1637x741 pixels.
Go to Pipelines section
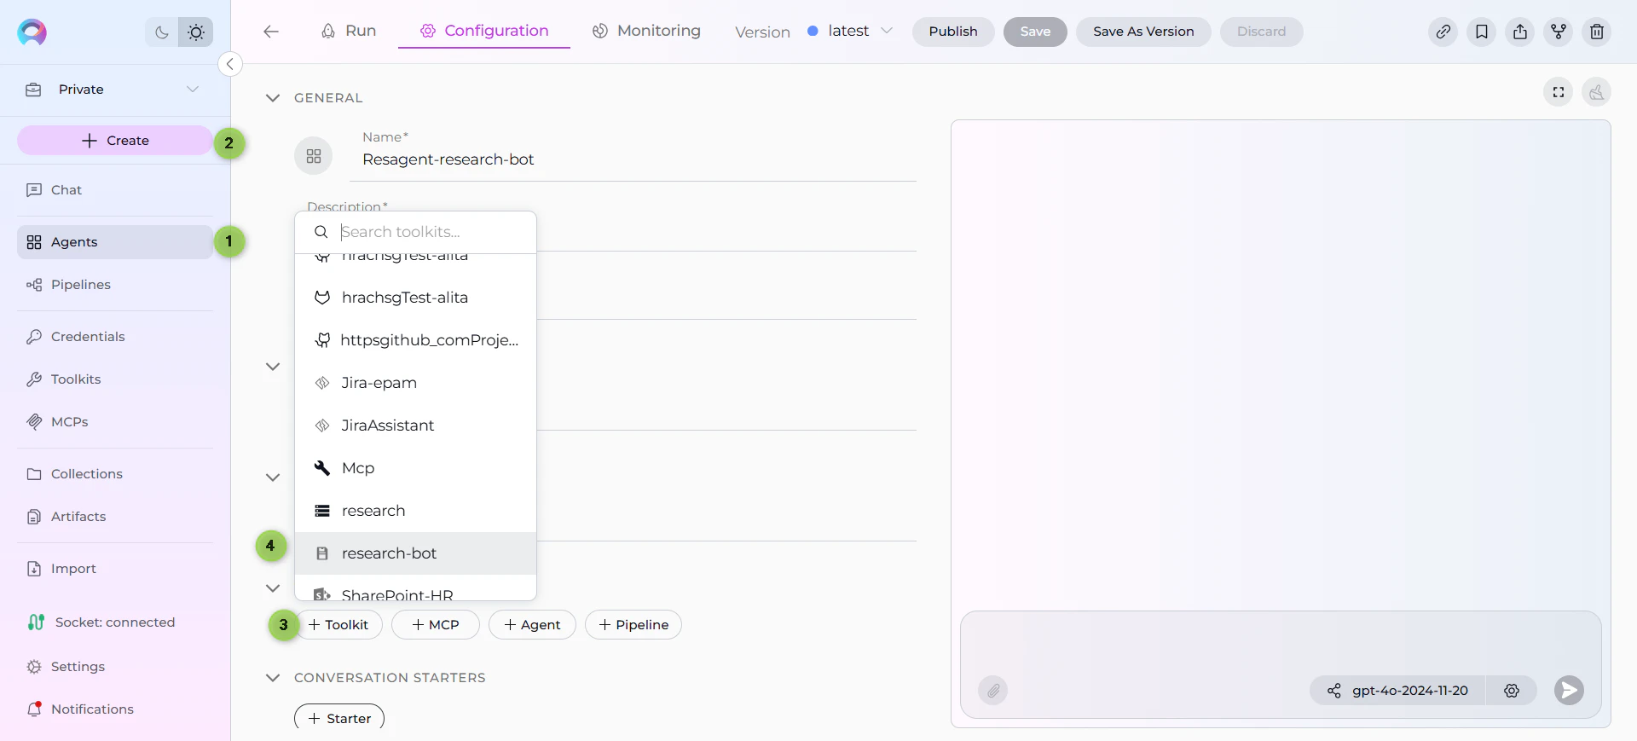click(x=115, y=285)
